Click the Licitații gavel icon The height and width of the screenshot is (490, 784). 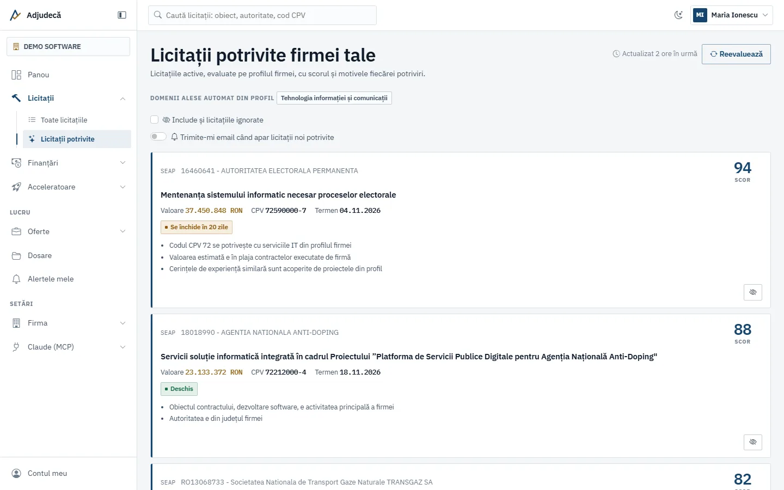point(16,98)
